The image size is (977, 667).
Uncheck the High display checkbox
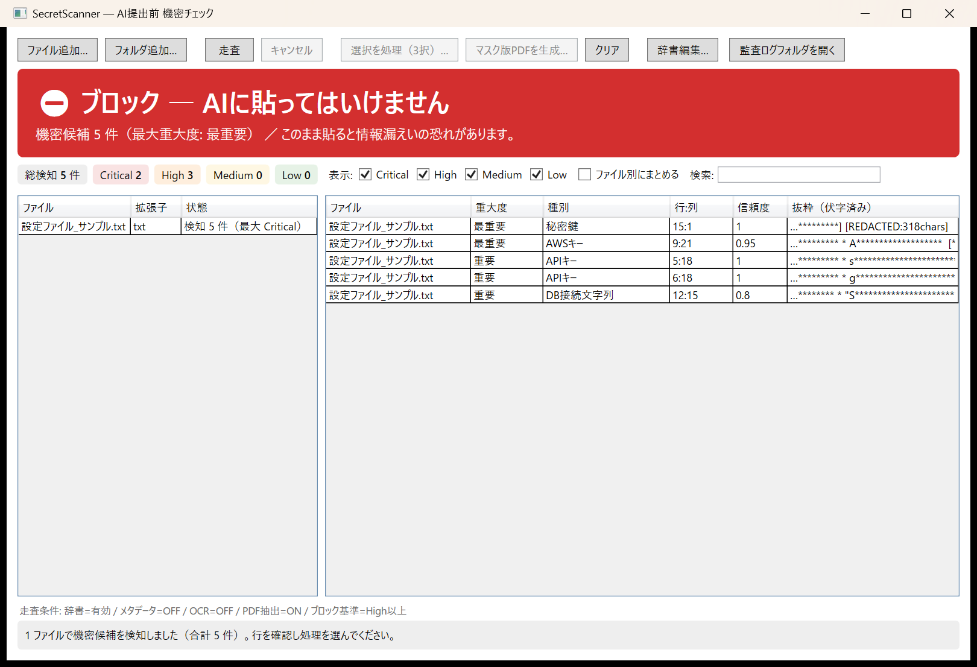[x=423, y=175]
